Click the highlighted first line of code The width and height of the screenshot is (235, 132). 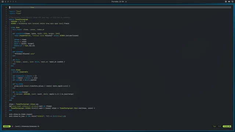(x=120, y=7)
